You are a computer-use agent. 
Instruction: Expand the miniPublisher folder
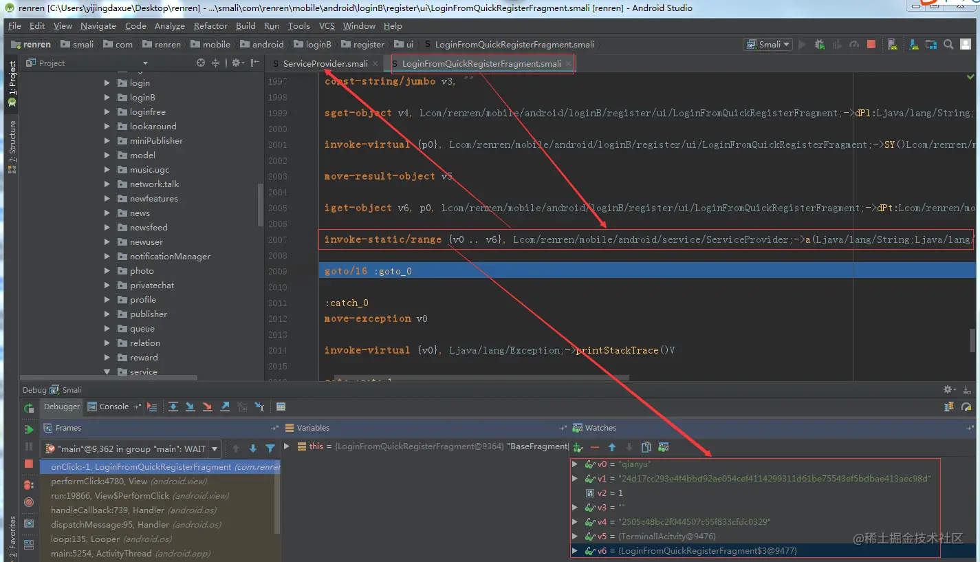[x=107, y=140]
